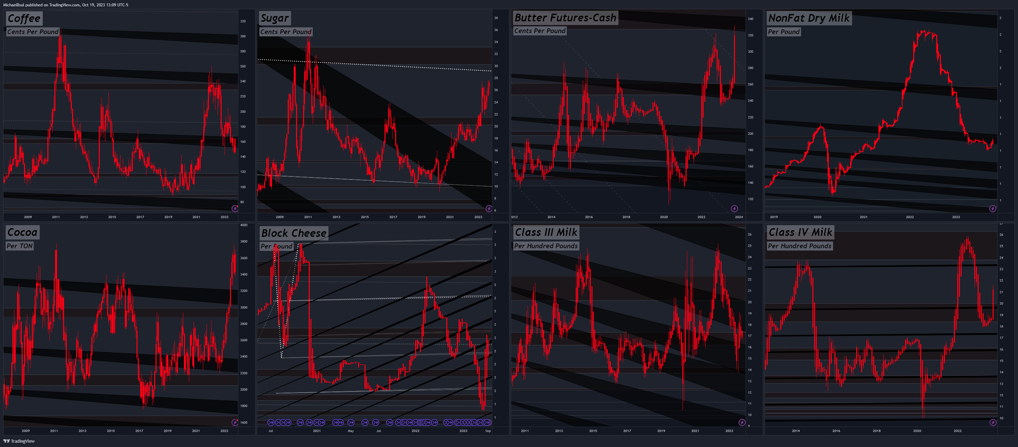Image resolution: width=1018 pixels, height=447 pixels.
Task: Click 2000 on the Cocoa price axis
Action: pyautogui.click(x=244, y=389)
